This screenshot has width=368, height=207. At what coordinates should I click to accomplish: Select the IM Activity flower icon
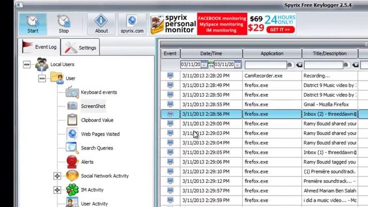click(72, 190)
